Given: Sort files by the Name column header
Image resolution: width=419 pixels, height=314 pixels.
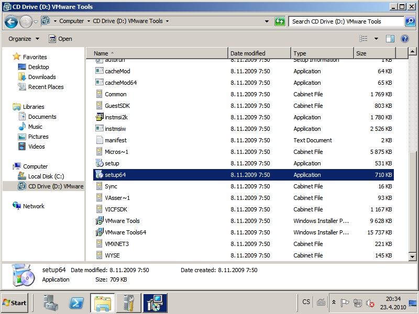Looking at the screenshot, I should [x=157, y=53].
